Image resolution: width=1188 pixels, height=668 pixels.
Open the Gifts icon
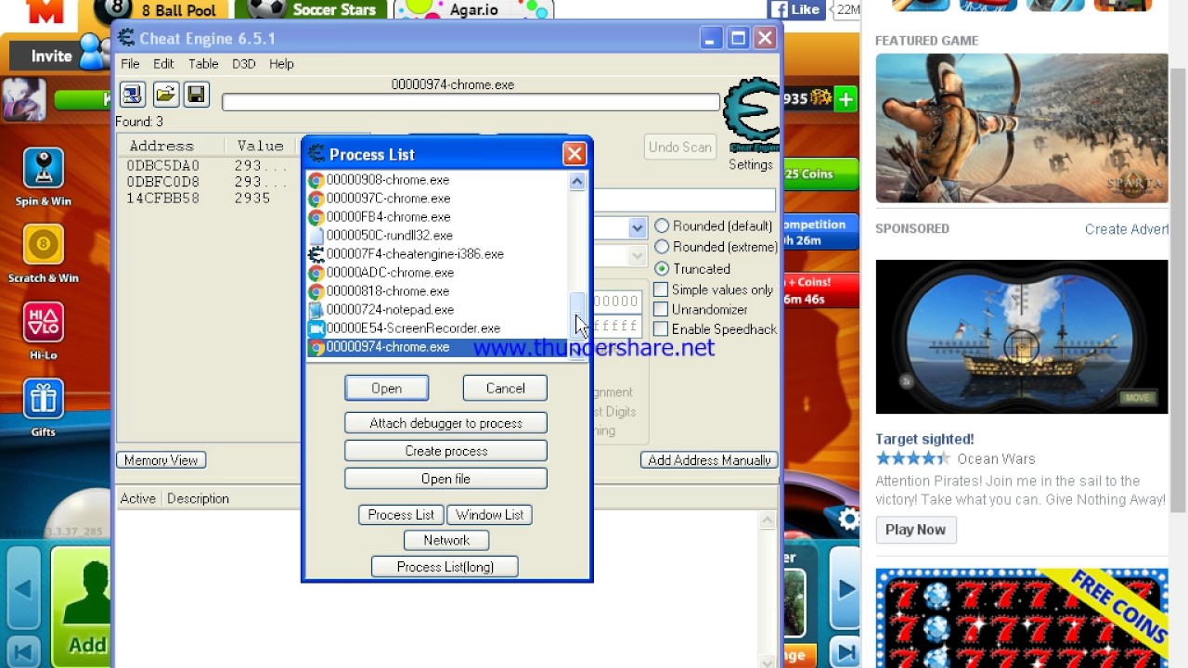click(x=43, y=400)
